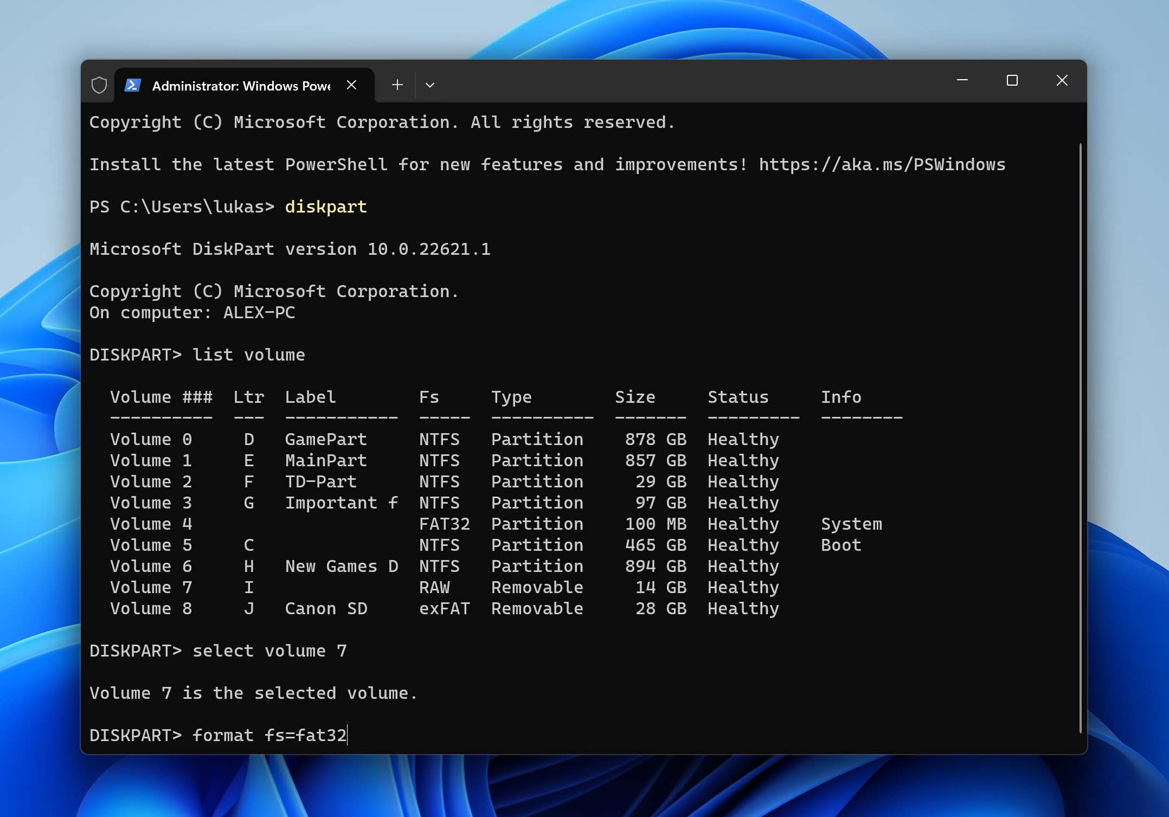
Task: Click the 'Info' column header
Action: [841, 397]
